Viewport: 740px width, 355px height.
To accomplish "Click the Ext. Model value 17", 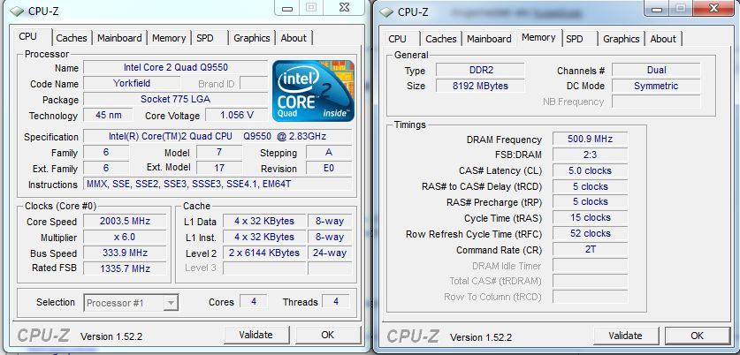I will click(x=219, y=168).
